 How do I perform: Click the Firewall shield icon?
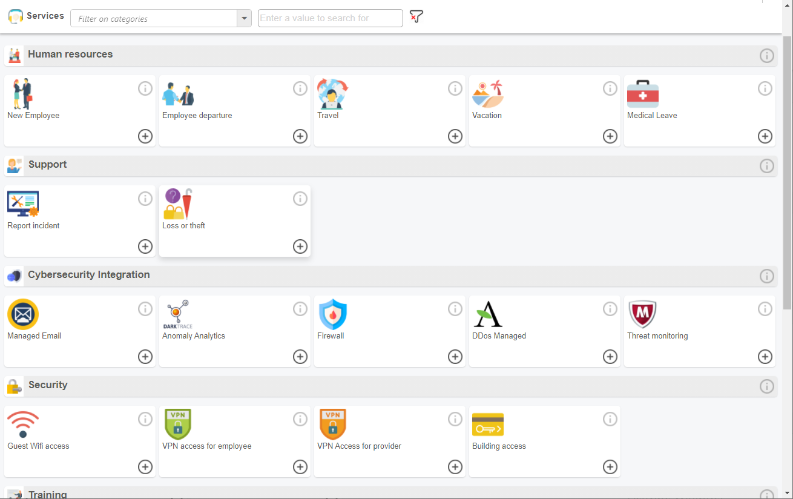point(333,314)
